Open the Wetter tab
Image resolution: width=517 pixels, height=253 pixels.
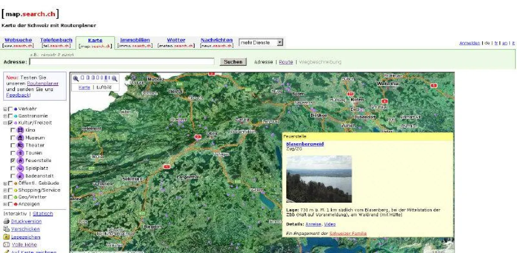pos(176,40)
